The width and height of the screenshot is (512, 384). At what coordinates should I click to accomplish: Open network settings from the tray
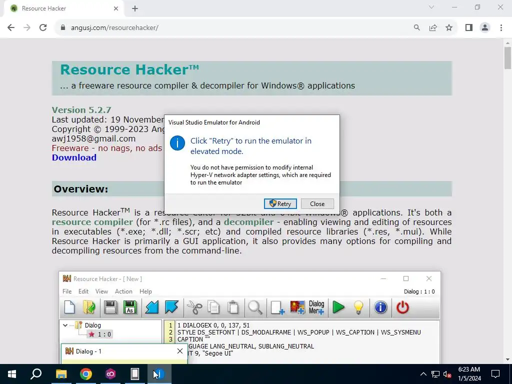pos(435,374)
